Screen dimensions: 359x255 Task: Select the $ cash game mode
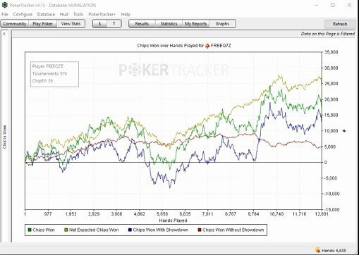click(100, 24)
